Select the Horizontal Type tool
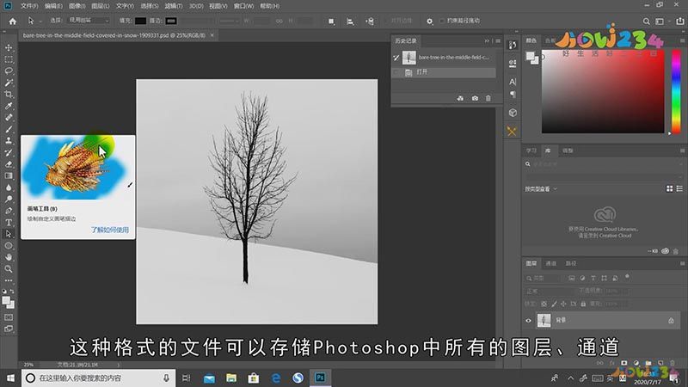The height and width of the screenshot is (387, 688). 9,223
